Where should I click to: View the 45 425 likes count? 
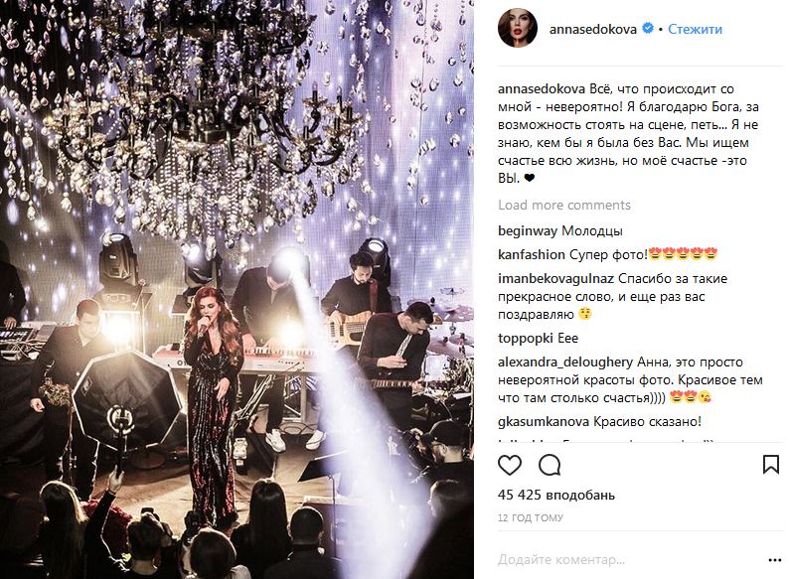click(x=556, y=495)
